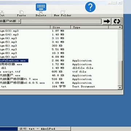Select the bgm(13).mp3 file

(9, 31)
